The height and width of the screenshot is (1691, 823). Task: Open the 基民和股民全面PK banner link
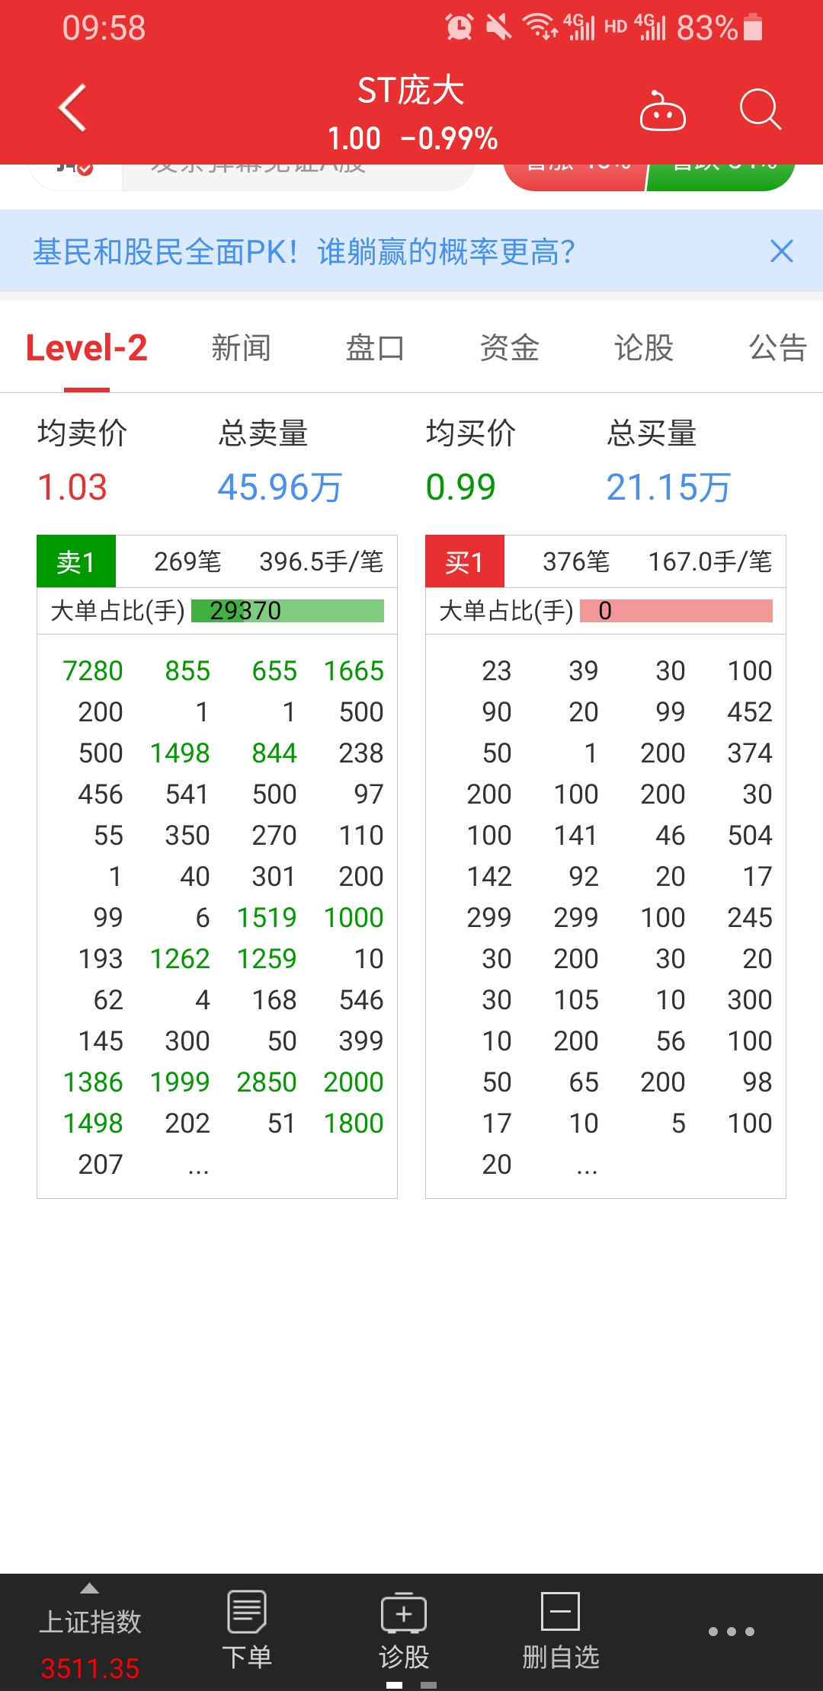coord(303,251)
